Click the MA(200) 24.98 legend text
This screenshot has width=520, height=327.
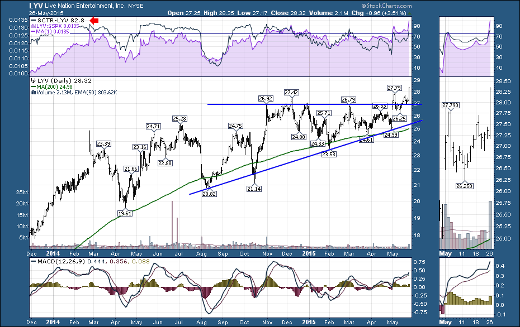click(54, 86)
